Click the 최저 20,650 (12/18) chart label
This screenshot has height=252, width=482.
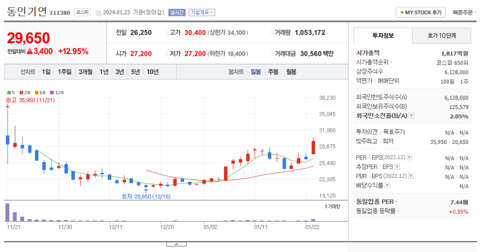(x=146, y=196)
